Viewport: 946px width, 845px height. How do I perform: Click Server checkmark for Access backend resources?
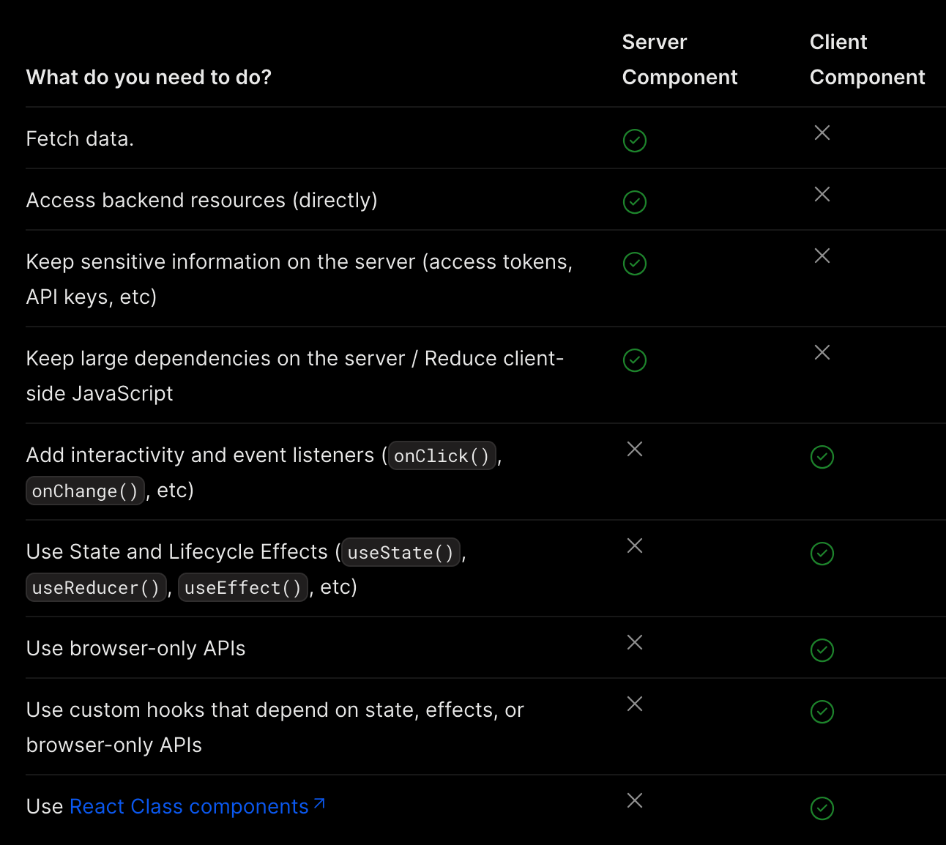(634, 202)
